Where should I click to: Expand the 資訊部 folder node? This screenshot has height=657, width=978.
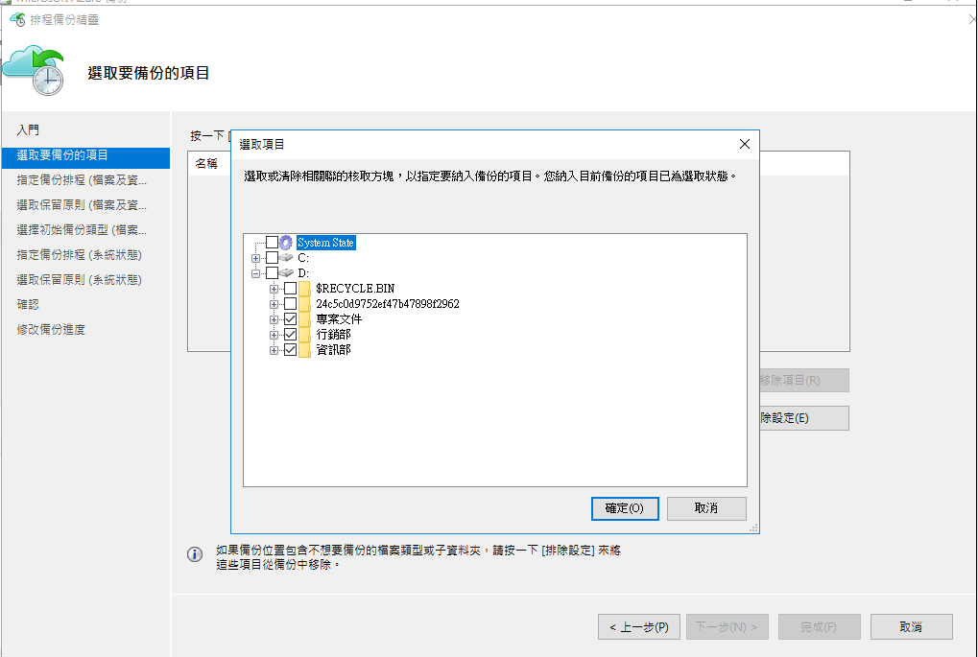point(274,350)
